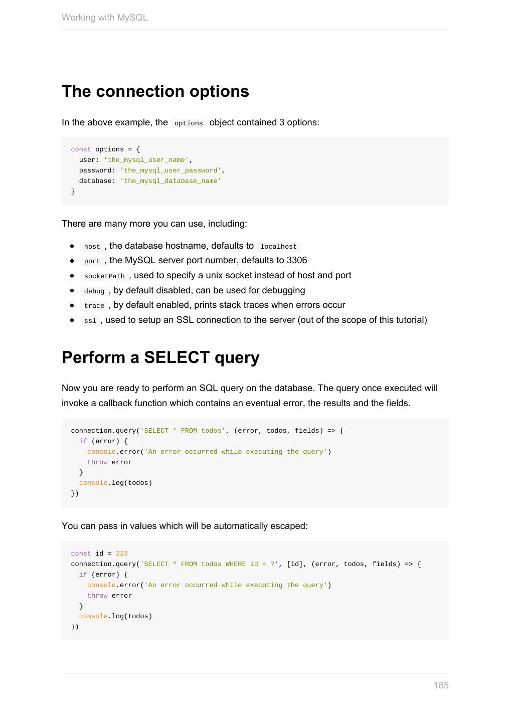Screen dimensions: 511x722
Task: Click the page number 185
Action: [x=441, y=685]
